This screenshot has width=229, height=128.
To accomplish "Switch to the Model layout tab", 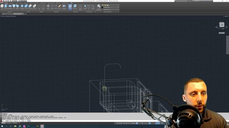I will [x=3, y=123].
